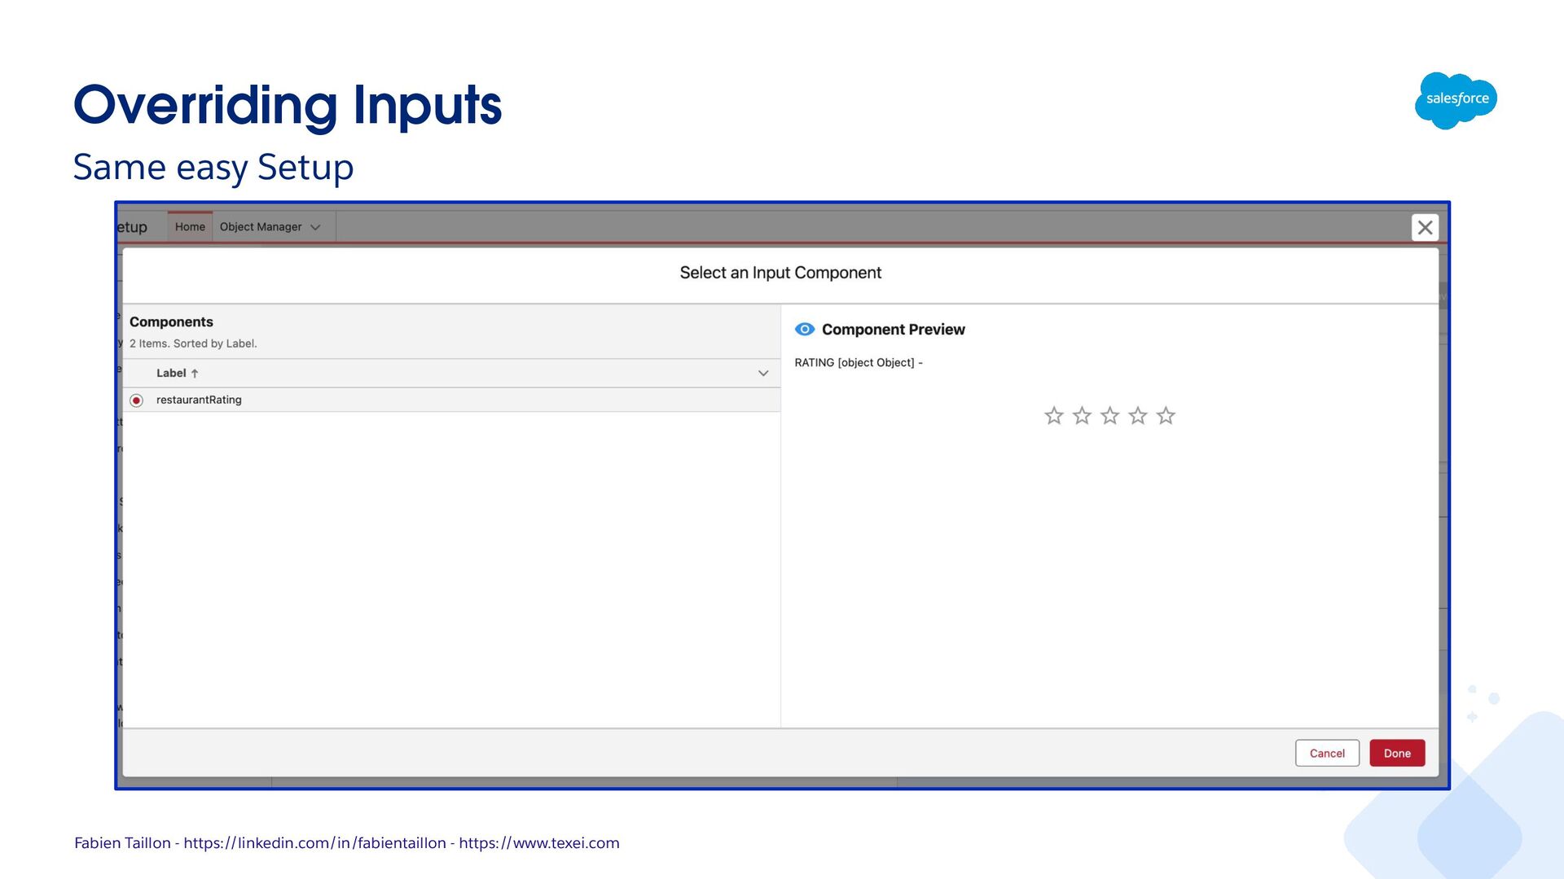Close the Select an Input Component dialog

coord(1425,228)
